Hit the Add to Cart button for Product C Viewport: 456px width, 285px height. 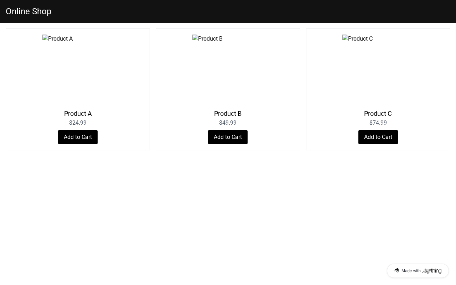coord(378,137)
